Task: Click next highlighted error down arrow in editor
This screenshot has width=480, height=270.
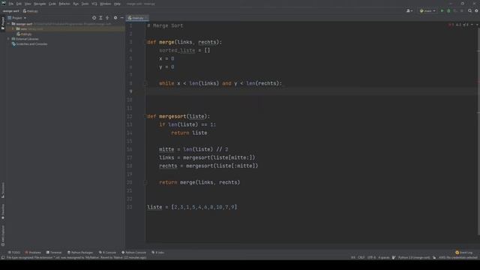Action: pyautogui.click(x=477, y=25)
